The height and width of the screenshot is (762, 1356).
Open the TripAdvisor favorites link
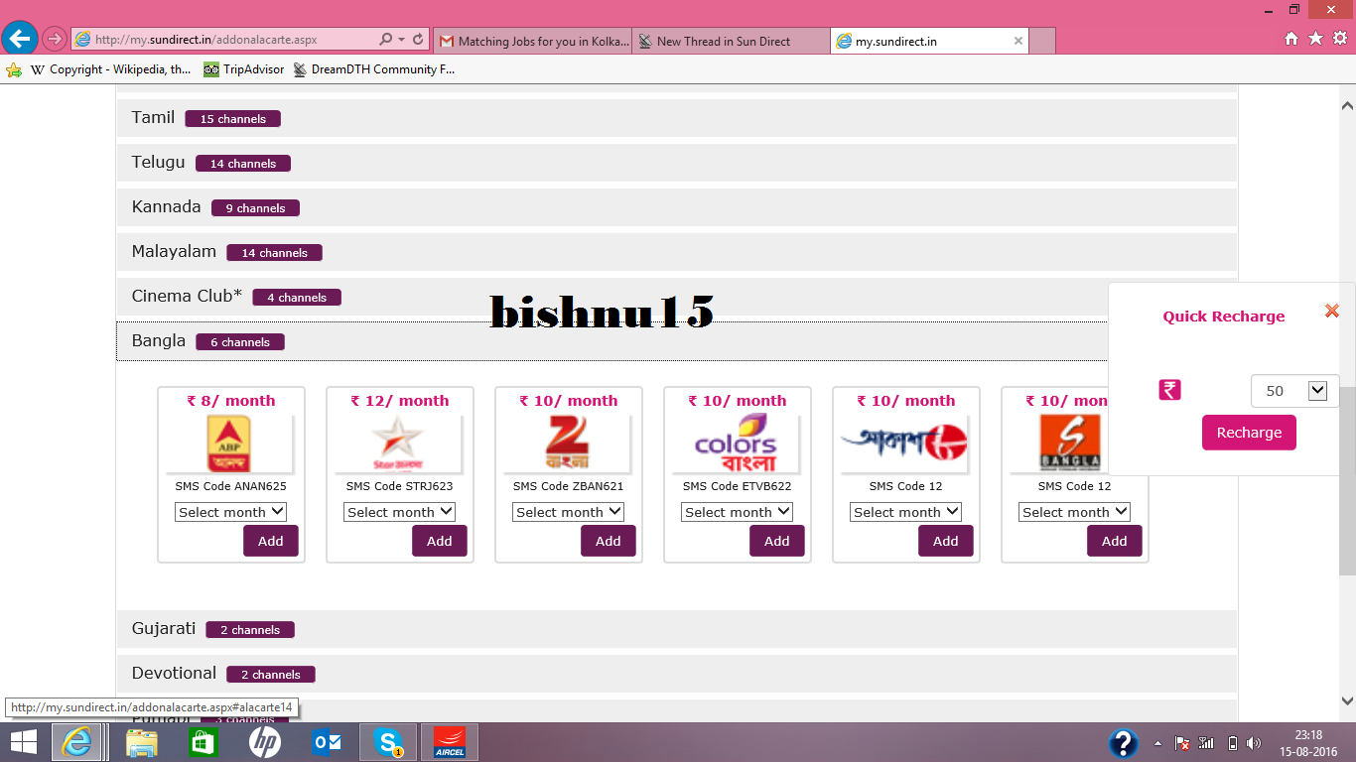[x=244, y=69]
